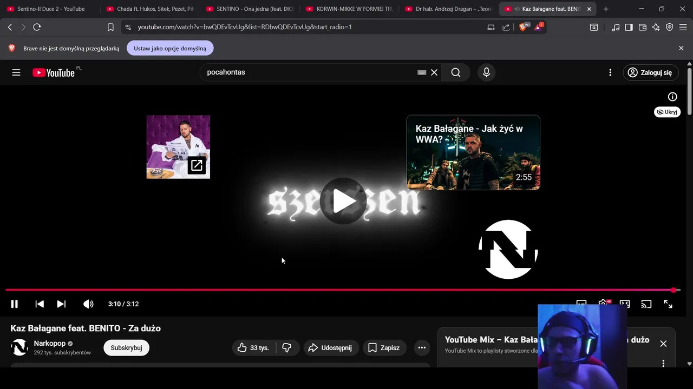Viewport: 693px width, 389px height.
Task: Mute the video volume speaker
Action: point(88,304)
